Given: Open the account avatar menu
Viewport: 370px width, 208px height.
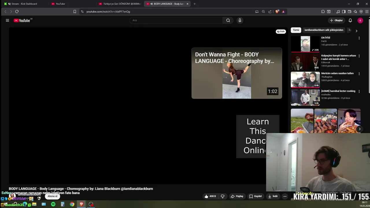Looking at the screenshot, I should tap(360, 20).
